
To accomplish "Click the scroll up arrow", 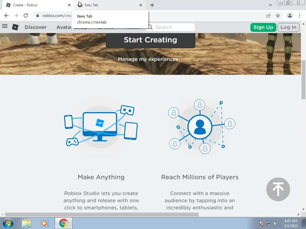I will (x=304, y=24).
